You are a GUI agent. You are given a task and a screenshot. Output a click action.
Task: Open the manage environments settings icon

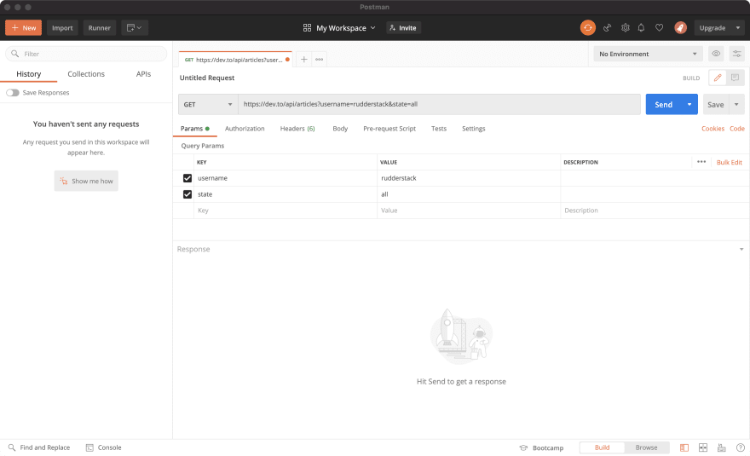click(x=736, y=54)
